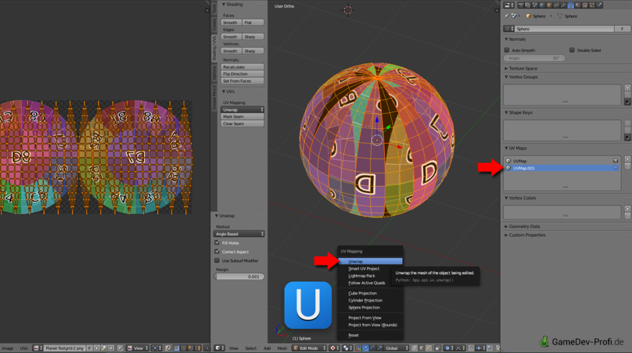Adjust the Auto Smooth Angle 30° slider
Viewport: 632px width, 353px height.
(x=534, y=58)
